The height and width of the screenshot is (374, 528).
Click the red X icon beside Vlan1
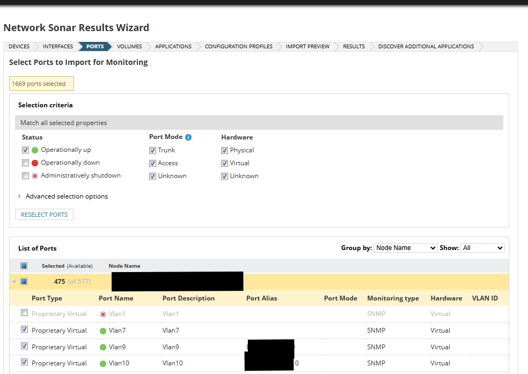(x=102, y=313)
